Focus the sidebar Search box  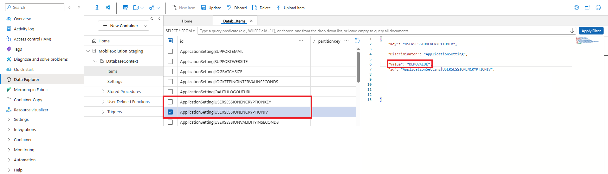(x=35, y=7)
